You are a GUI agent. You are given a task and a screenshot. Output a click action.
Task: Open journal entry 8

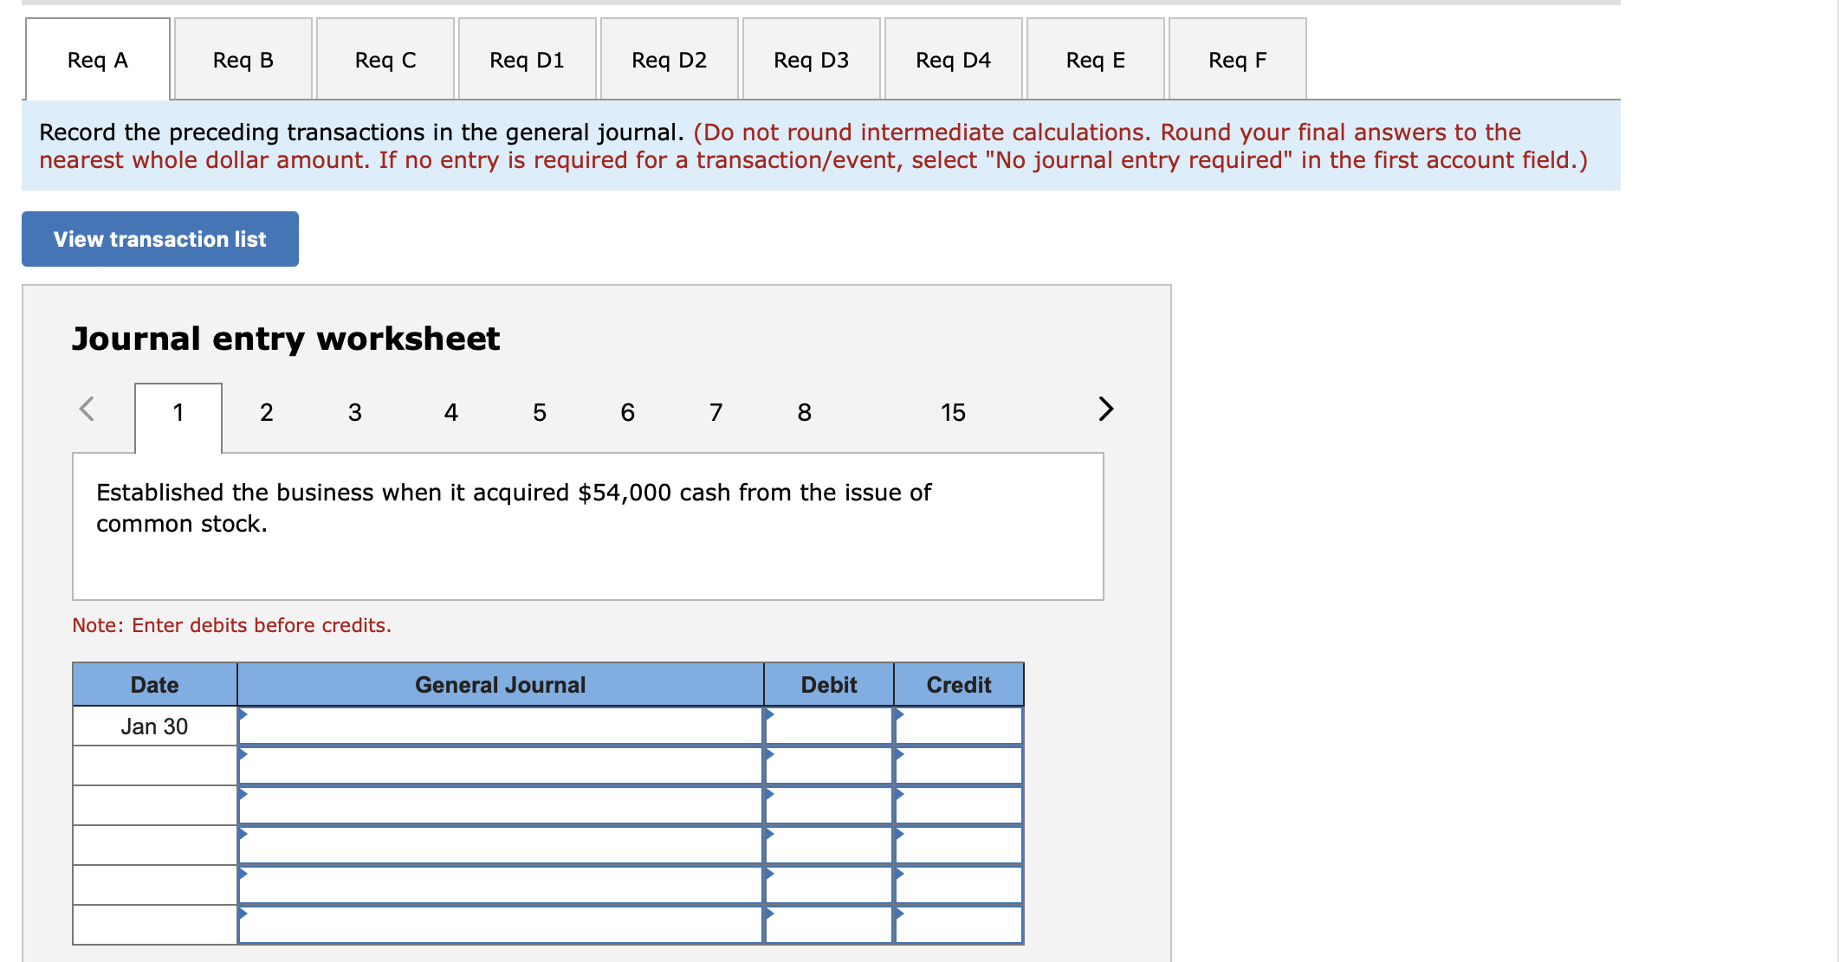coord(804,412)
